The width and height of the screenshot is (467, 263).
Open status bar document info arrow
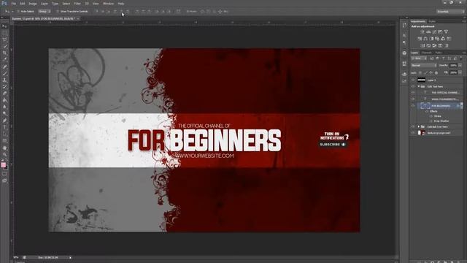coord(70,257)
